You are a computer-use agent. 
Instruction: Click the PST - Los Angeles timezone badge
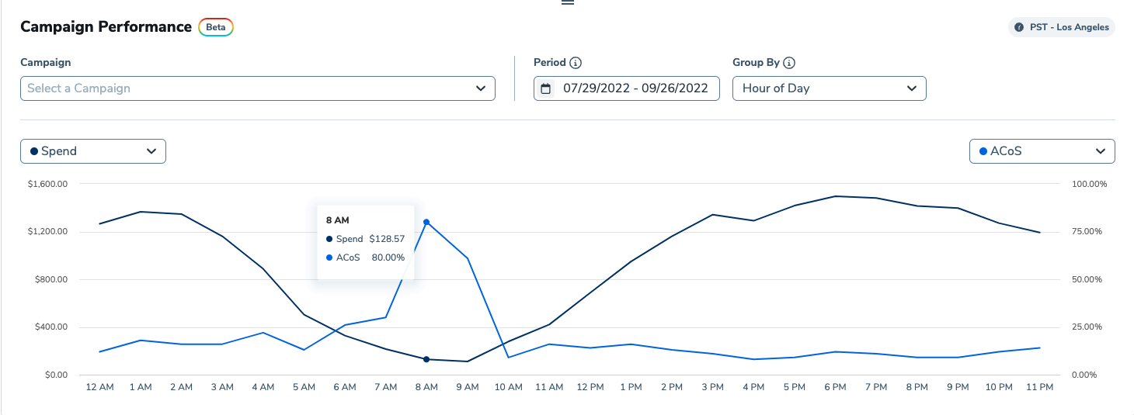point(1062,27)
